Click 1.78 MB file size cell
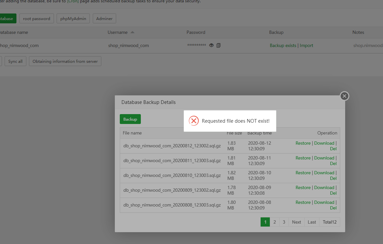 231,190
